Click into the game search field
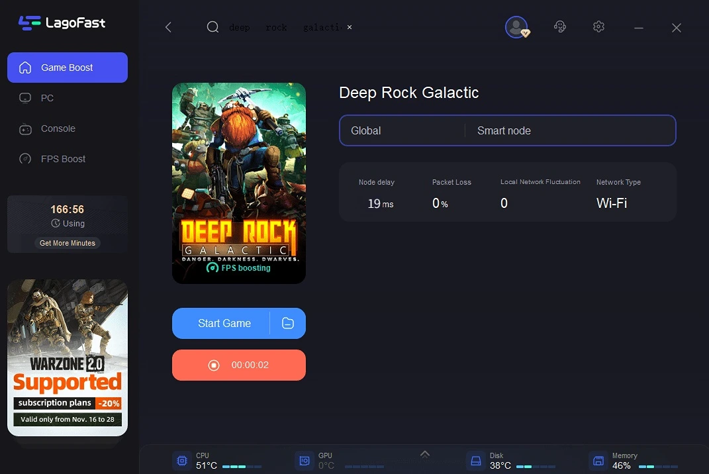 click(285, 28)
